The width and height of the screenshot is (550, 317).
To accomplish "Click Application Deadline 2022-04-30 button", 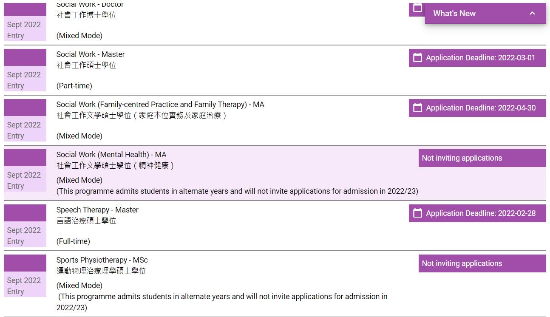I will coord(480,108).
